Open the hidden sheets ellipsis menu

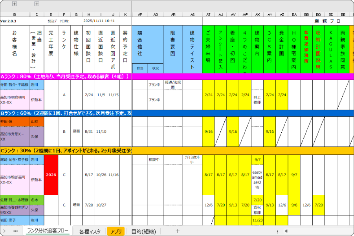(15, 231)
